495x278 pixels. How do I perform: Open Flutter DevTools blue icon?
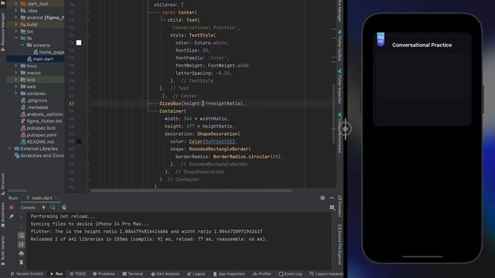64,208
